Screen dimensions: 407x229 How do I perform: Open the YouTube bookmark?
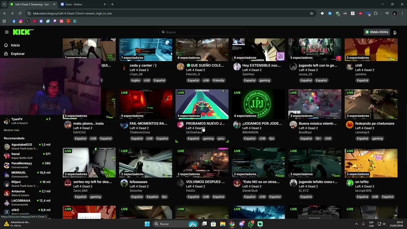point(34,21)
